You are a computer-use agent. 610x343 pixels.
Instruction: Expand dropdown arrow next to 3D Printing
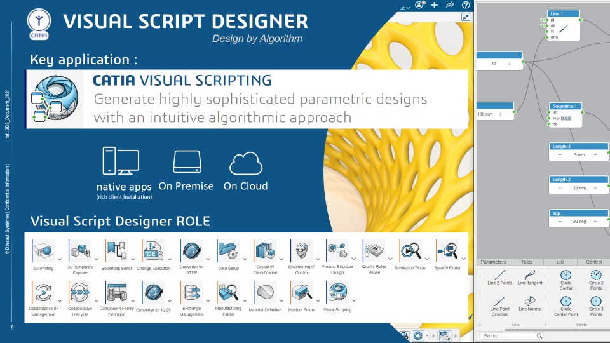(60, 259)
